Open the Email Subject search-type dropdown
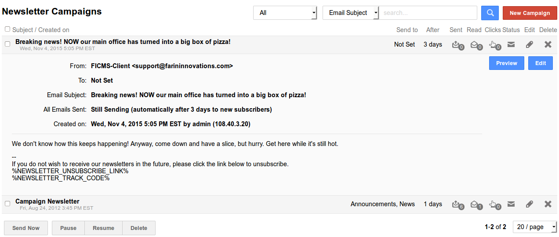Screen dimensions: 559x237 [350, 13]
